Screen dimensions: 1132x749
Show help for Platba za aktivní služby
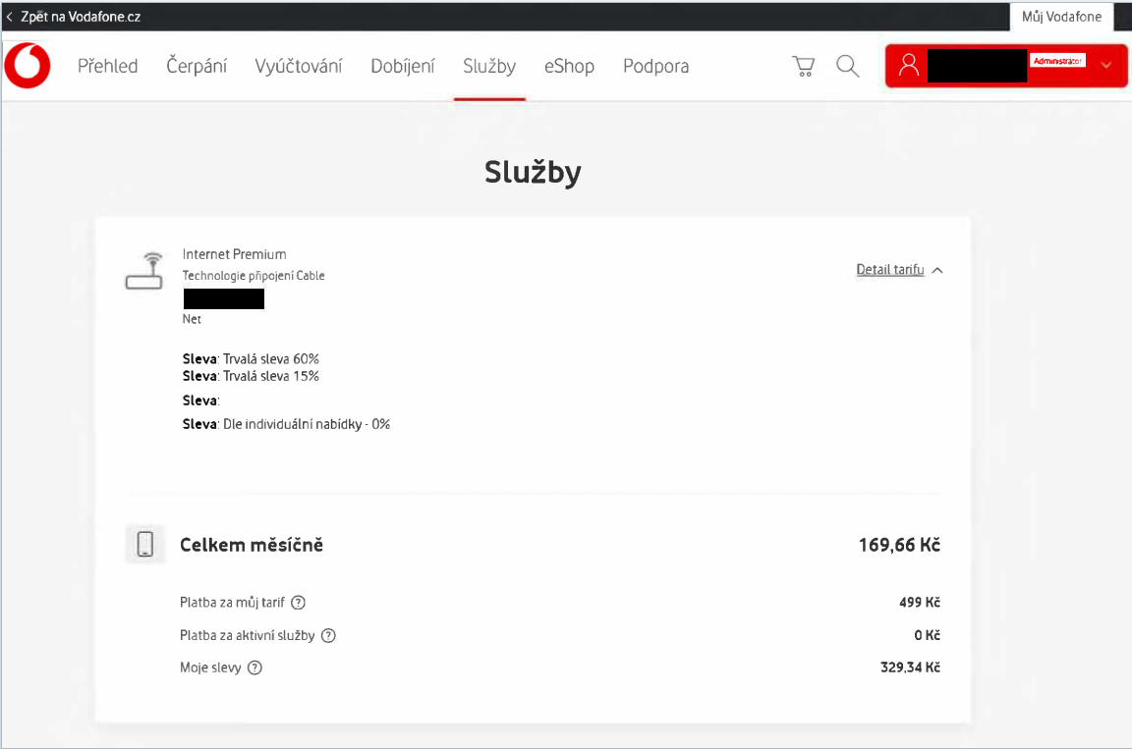tap(328, 636)
